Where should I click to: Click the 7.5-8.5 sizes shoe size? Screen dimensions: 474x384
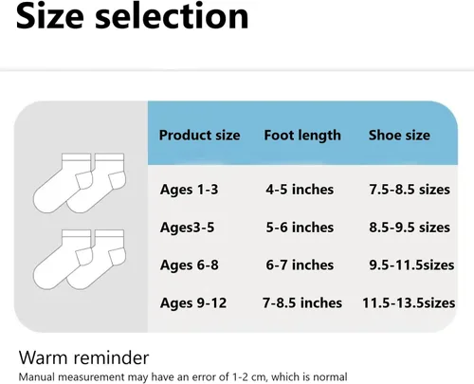coord(410,190)
